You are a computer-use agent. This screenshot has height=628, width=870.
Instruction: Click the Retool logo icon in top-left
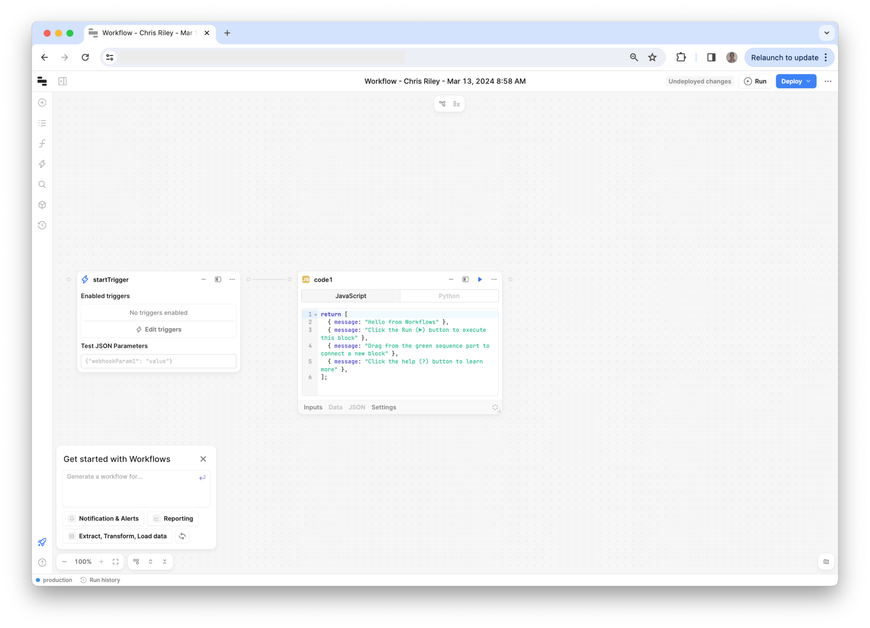coord(42,81)
